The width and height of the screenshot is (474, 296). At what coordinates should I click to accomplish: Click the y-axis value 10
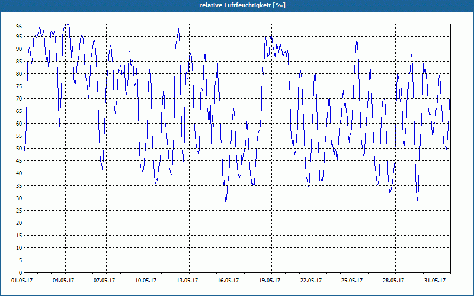[19, 247]
